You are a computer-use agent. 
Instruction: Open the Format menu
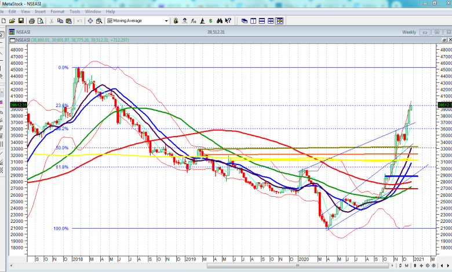(x=57, y=11)
